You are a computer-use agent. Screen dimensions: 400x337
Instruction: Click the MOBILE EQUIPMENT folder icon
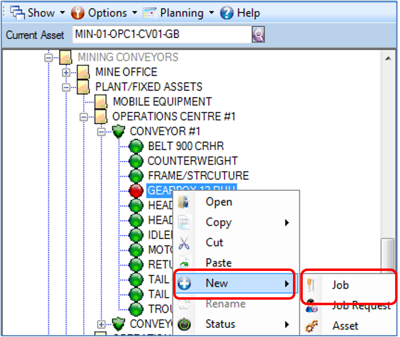101,102
